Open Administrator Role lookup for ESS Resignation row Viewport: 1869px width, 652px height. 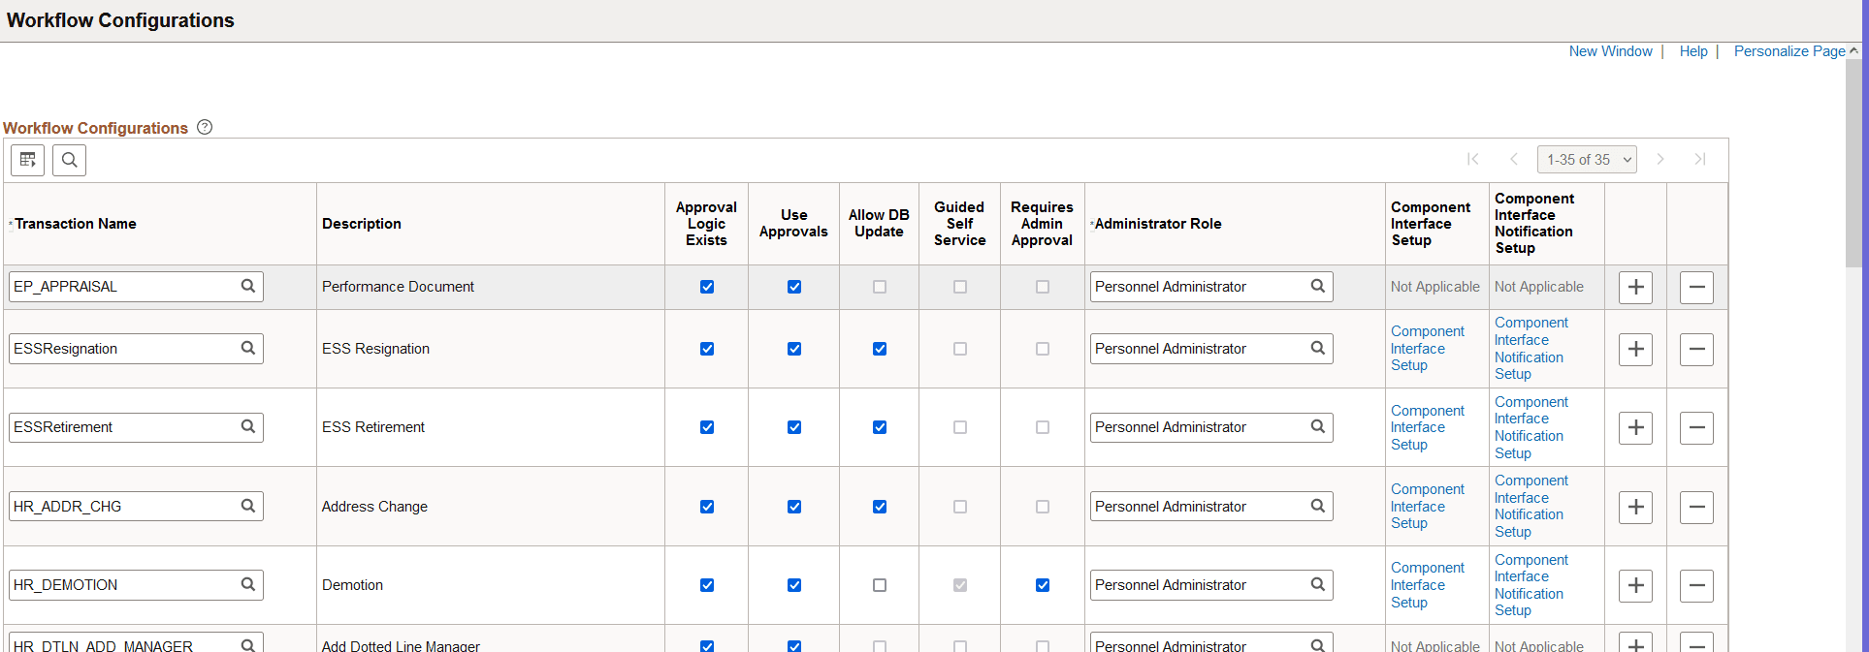pos(1318,348)
